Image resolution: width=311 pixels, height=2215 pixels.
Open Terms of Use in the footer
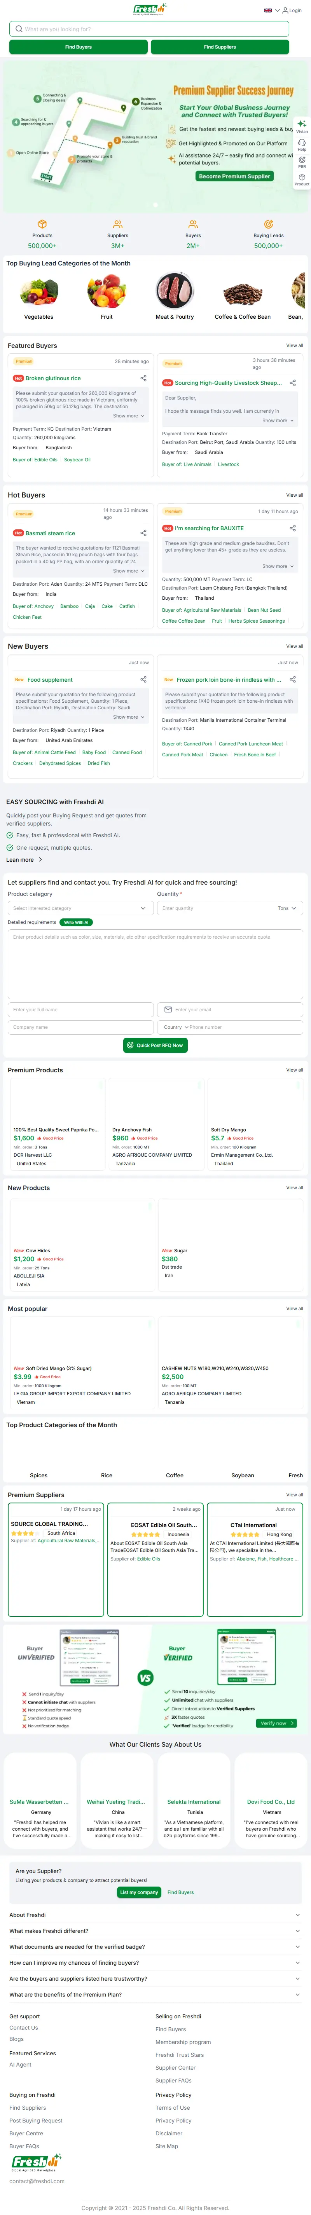click(x=173, y=2107)
